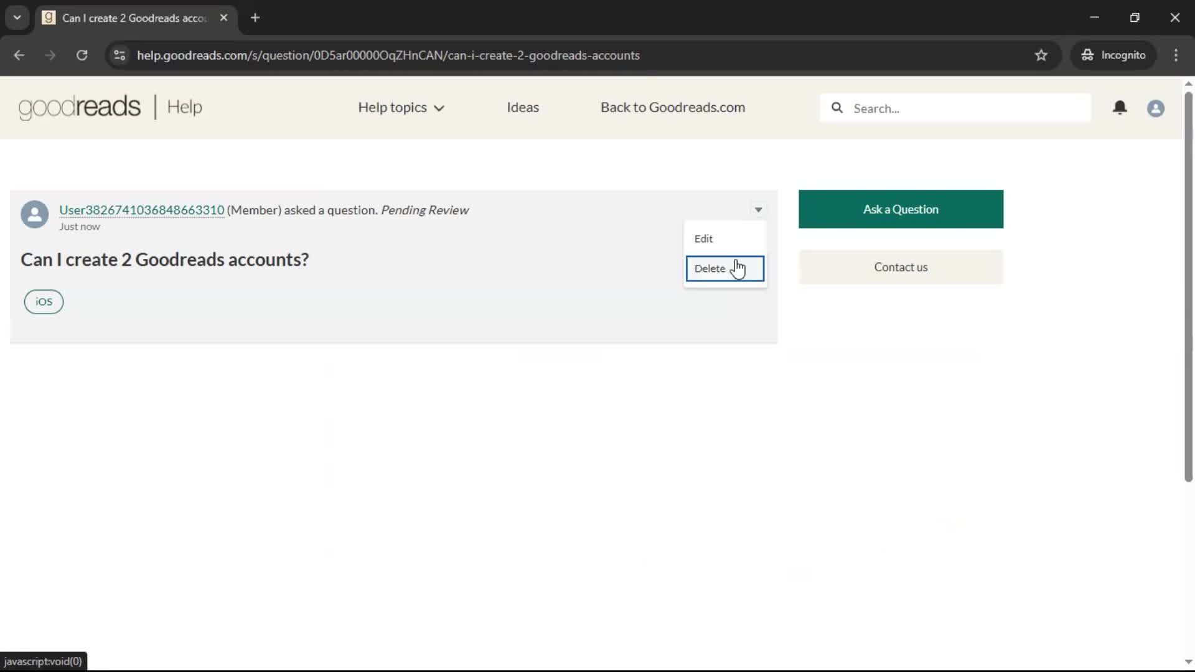Viewport: 1195px width, 672px height.
Task: Click the 'Pending Review' status text
Action: (x=424, y=210)
